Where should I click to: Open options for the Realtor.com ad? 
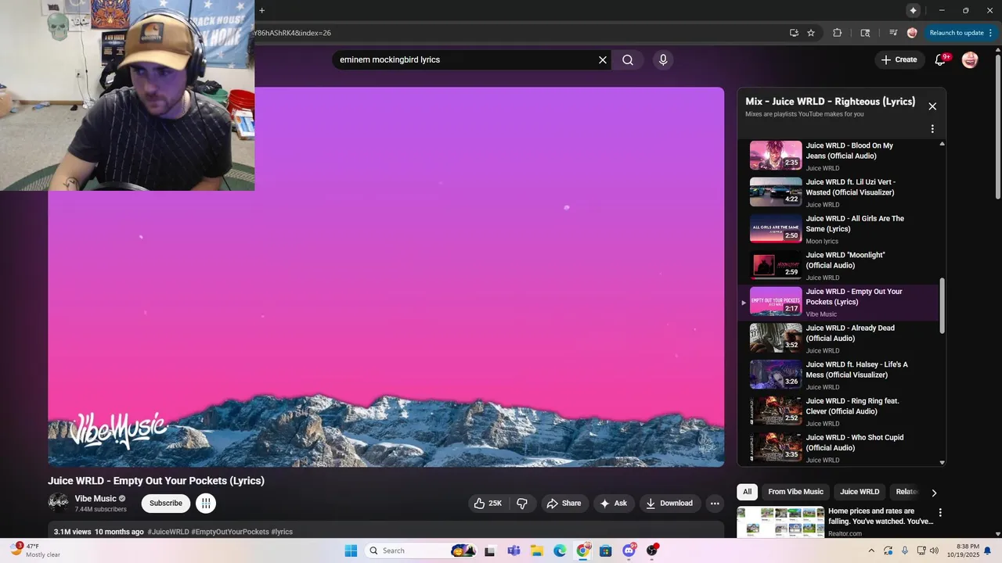click(940, 513)
